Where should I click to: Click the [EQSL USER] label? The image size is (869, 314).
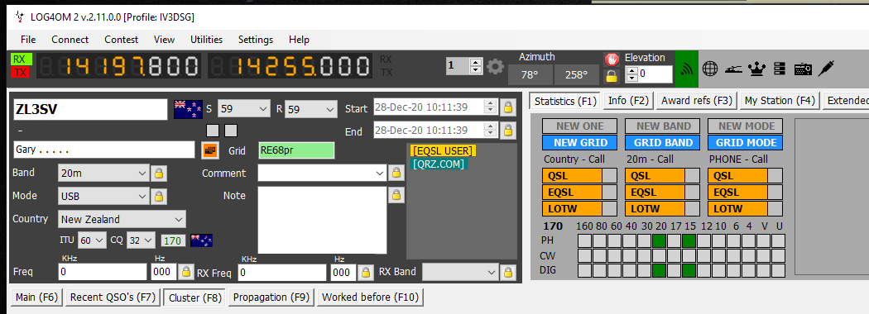(442, 150)
